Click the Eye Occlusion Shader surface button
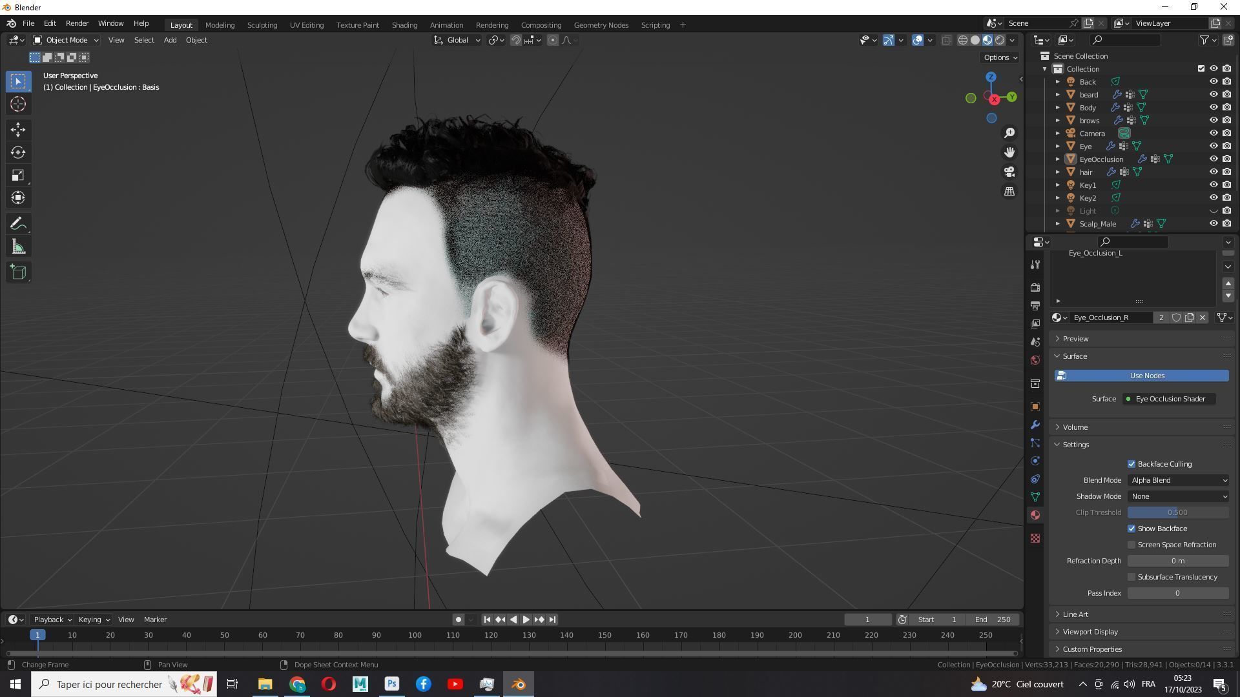The height and width of the screenshot is (697, 1240). 1169,399
